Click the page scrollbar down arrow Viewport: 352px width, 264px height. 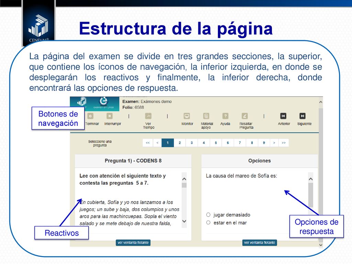(x=321, y=245)
